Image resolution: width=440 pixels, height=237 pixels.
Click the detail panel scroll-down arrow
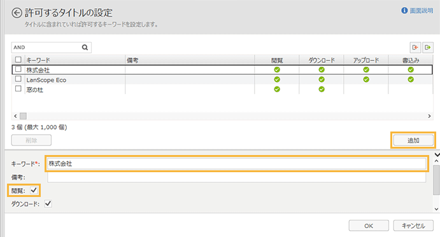point(436,209)
